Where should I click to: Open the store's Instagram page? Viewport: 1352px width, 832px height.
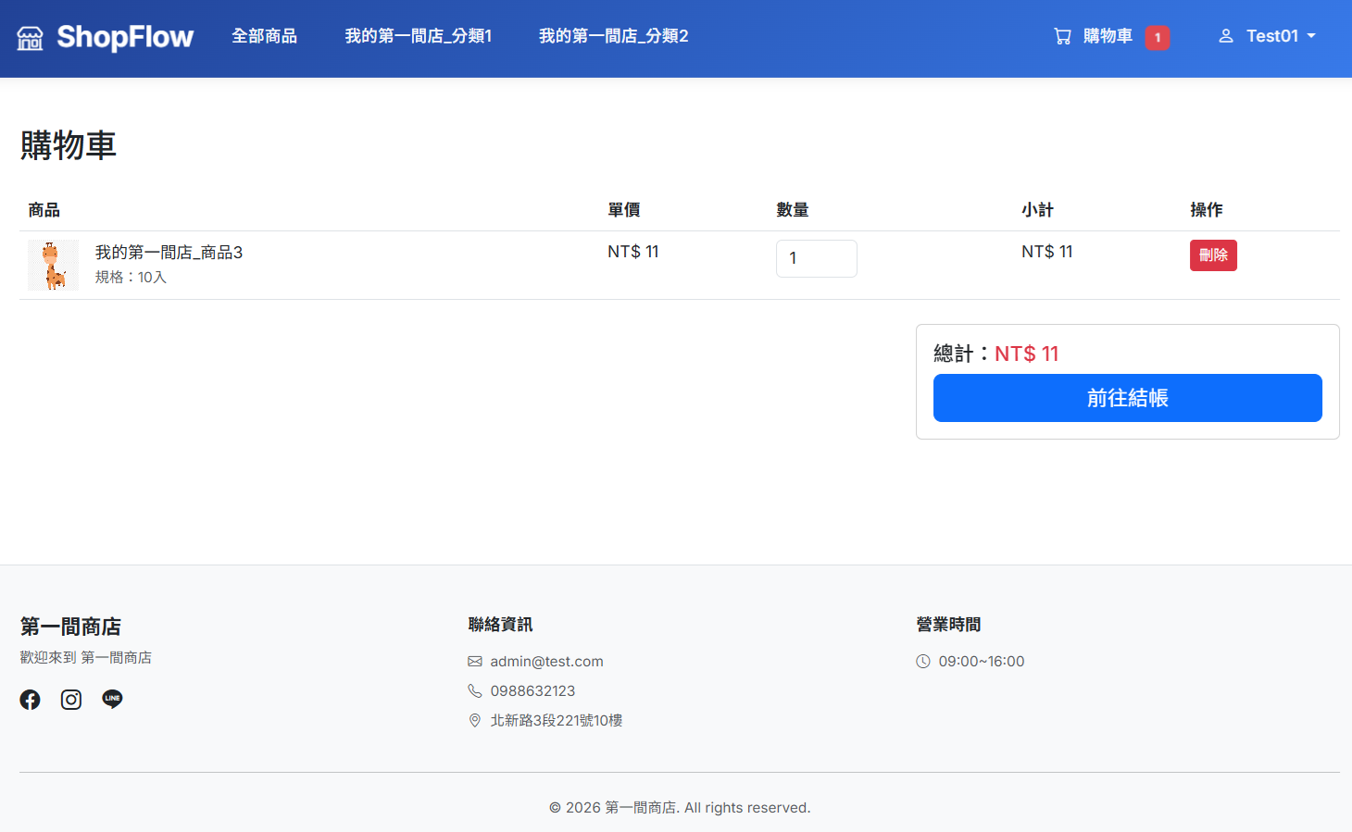[70, 699]
